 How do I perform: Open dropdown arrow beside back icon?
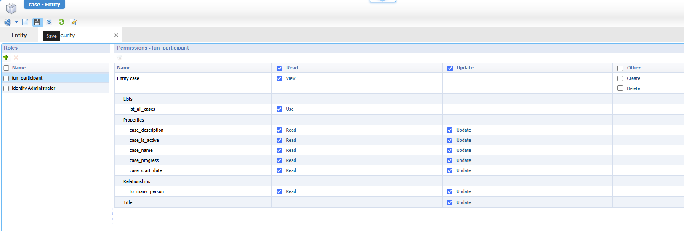[16, 22]
